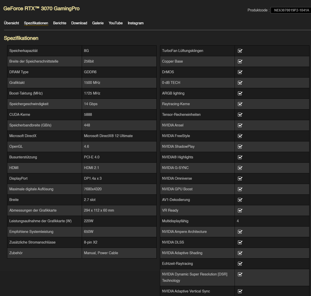Click the Produktcode field NE63070019P2-1041A

tap(291, 10)
